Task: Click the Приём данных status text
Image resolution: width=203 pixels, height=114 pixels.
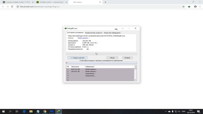Action: (x=83, y=38)
